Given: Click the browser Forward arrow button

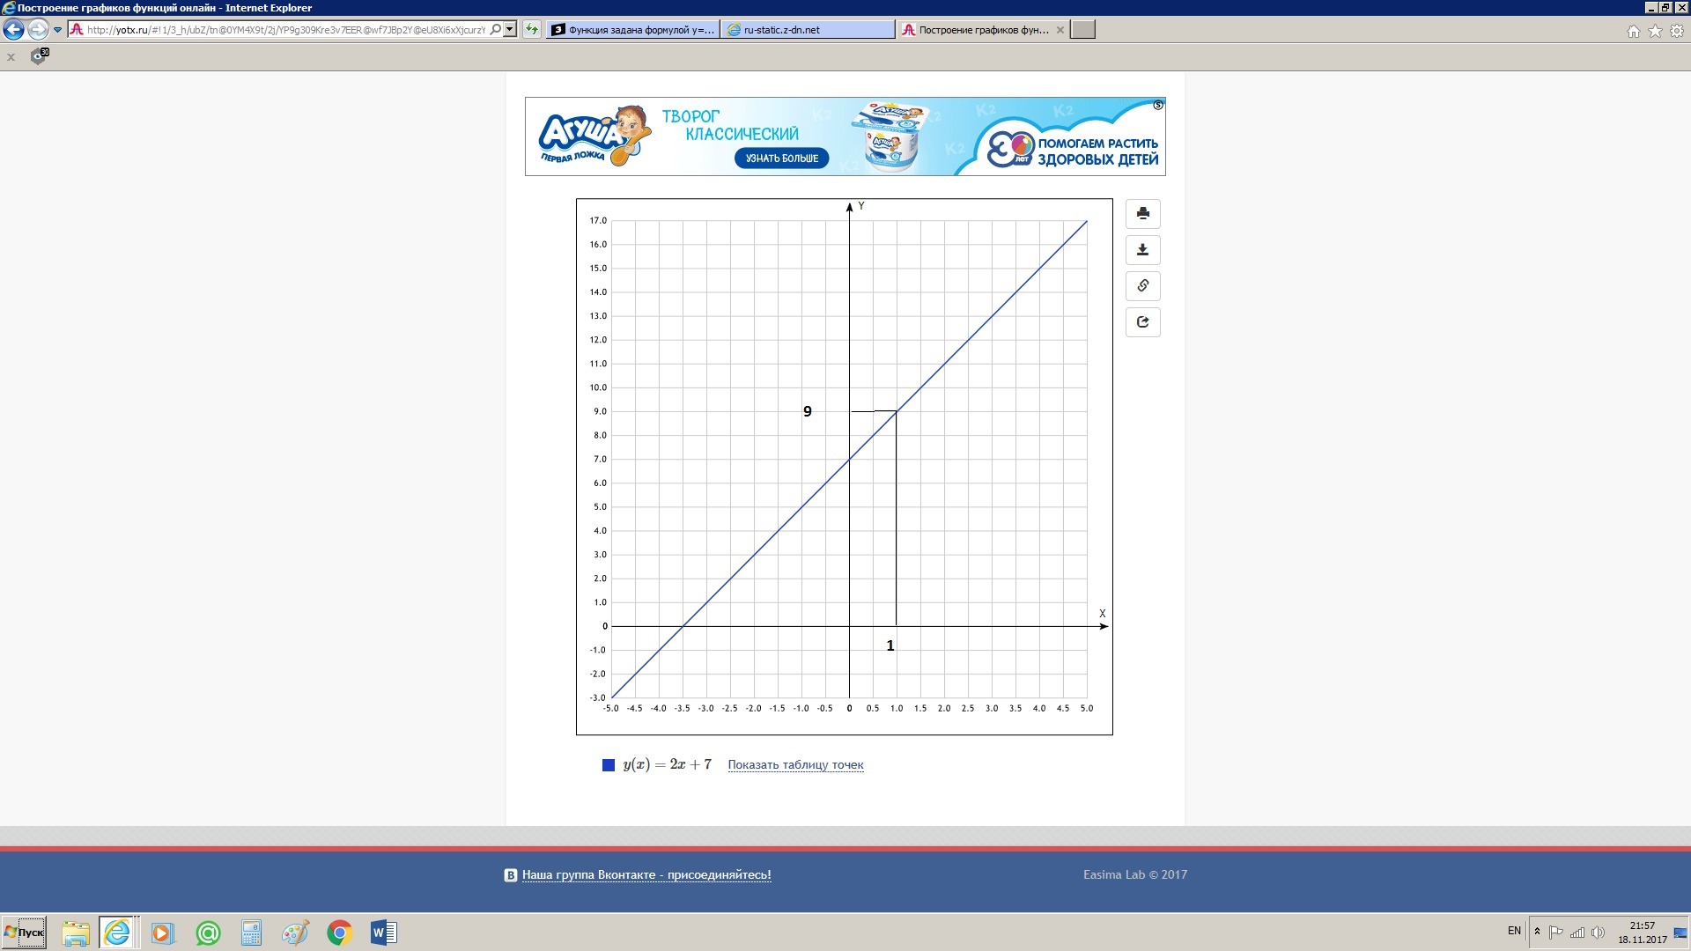Looking at the screenshot, I should pyautogui.click(x=37, y=29).
